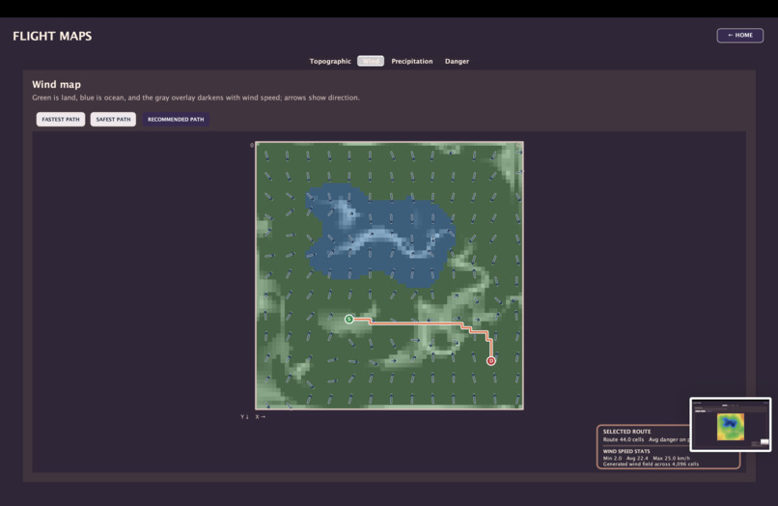Click the blue lake area on map
This screenshot has width=778, height=506.
(x=382, y=236)
